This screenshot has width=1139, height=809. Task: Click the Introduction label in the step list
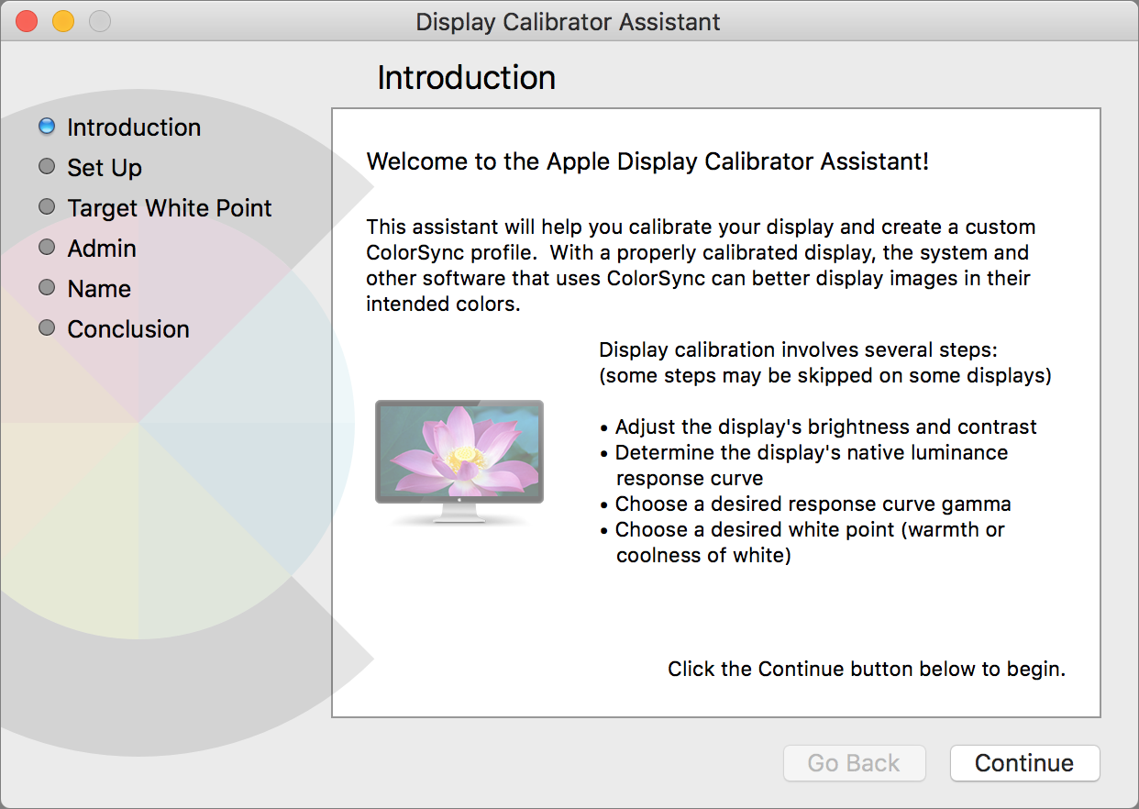[134, 127]
